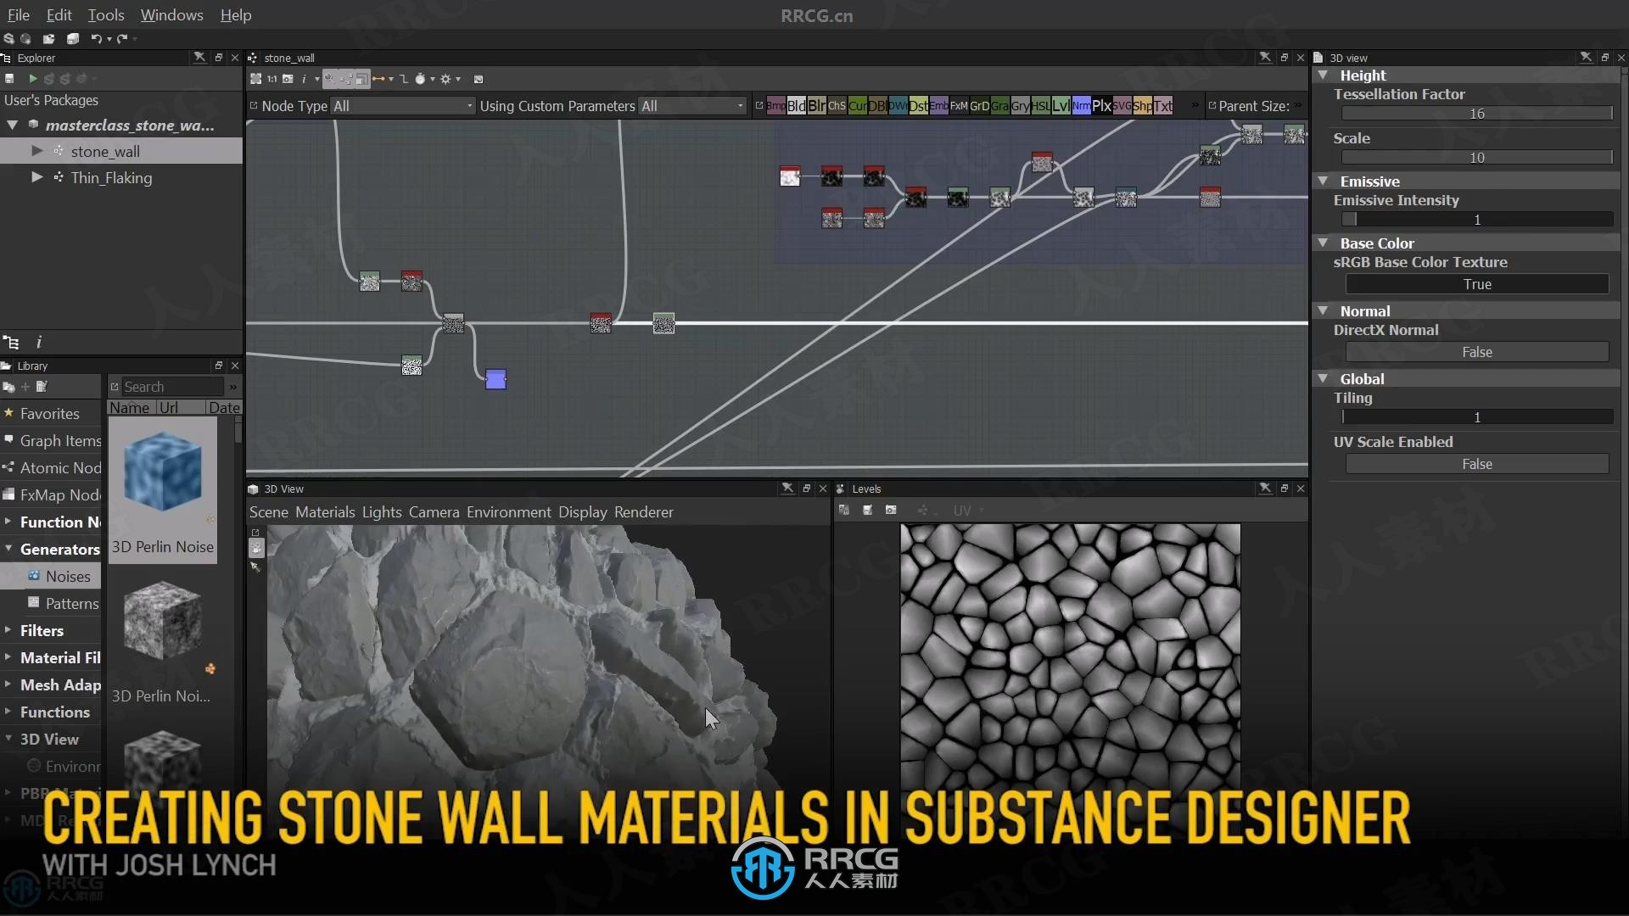Select the Noises category in Library
The image size is (1629, 916).
[68, 576]
